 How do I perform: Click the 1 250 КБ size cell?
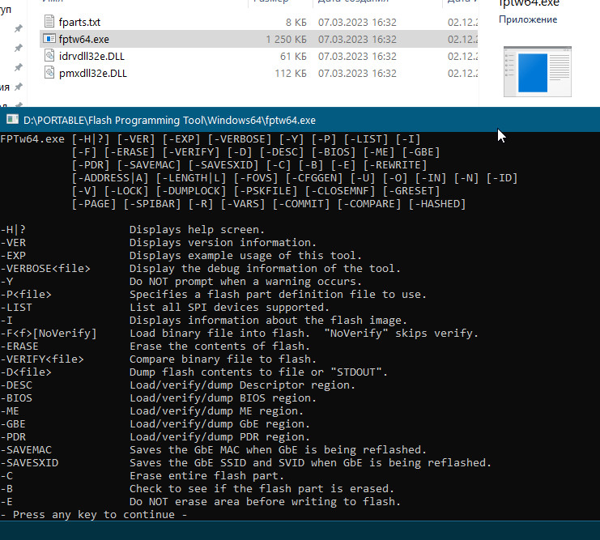point(286,39)
